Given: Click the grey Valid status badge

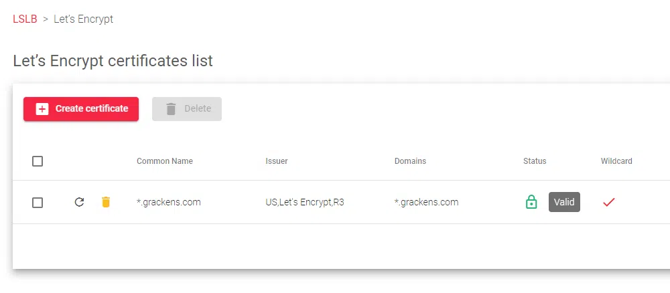Looking at the screenshot, I should 564,202.
